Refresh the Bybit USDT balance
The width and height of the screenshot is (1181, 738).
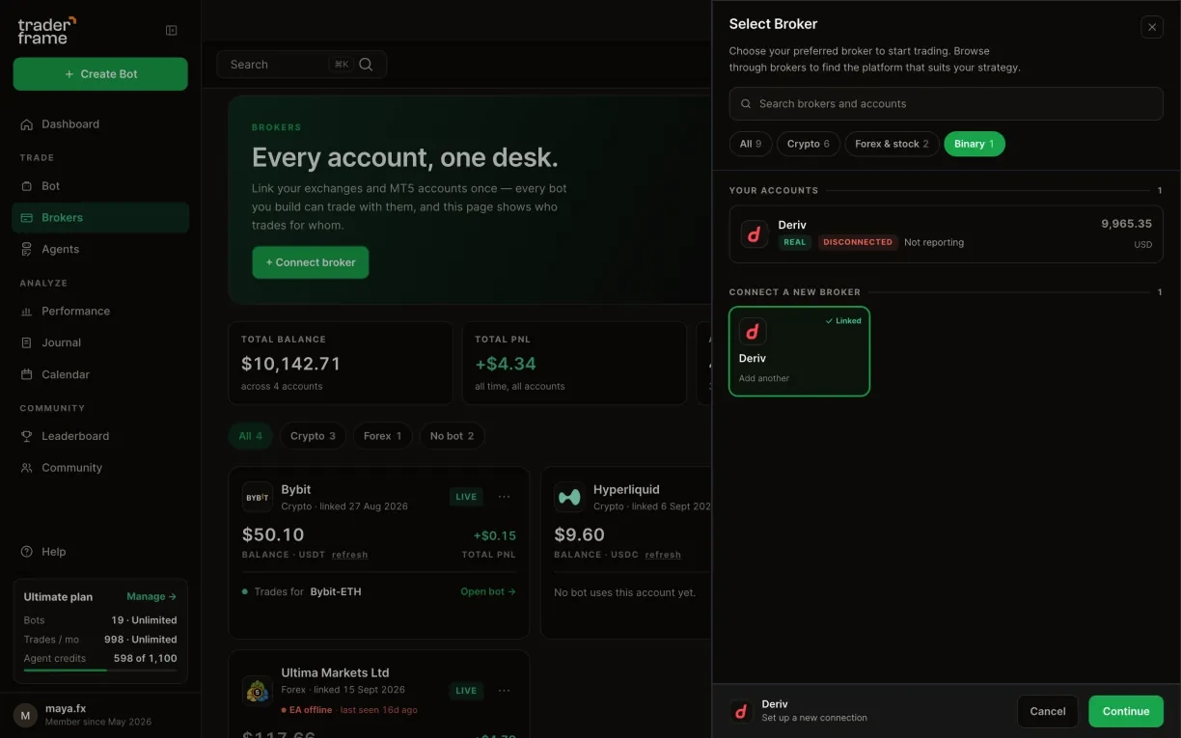pos(349,555)
